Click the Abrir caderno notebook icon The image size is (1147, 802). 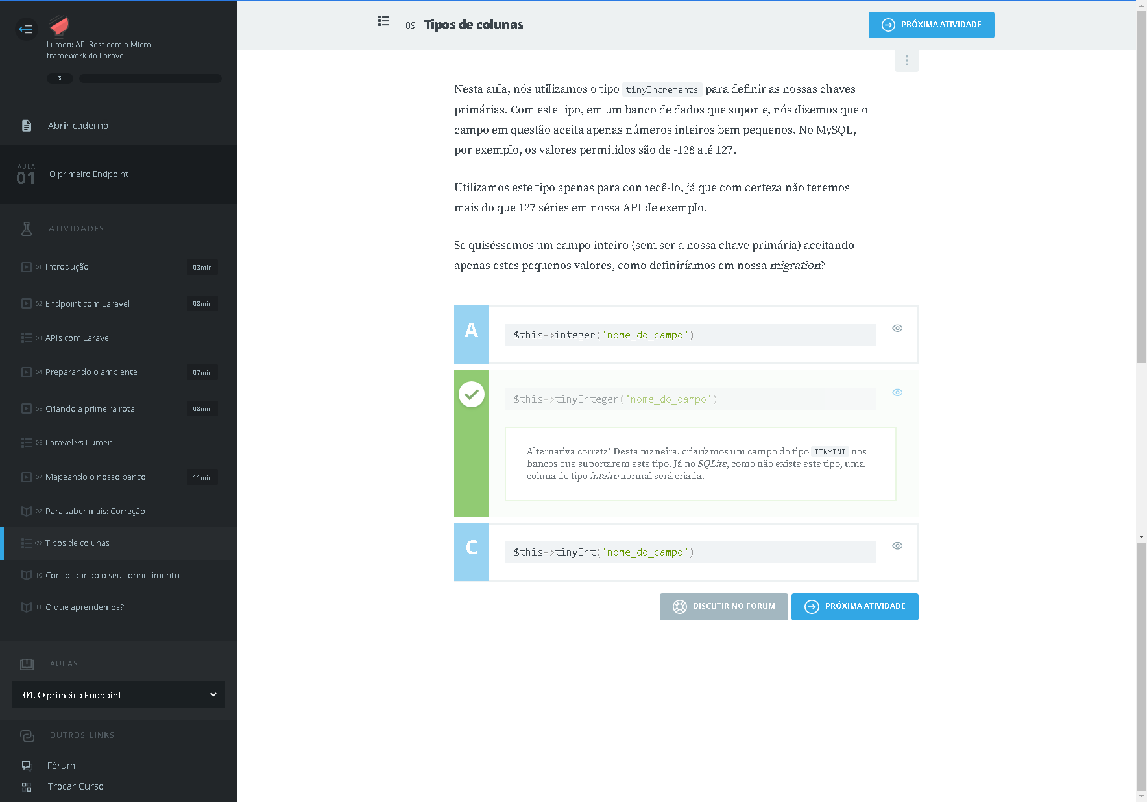27,126
